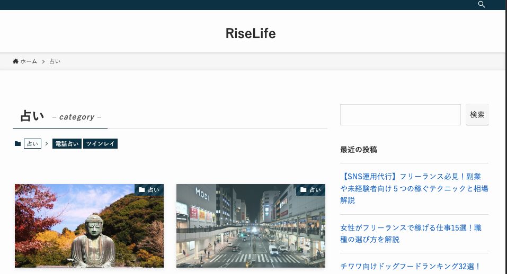Open the search magnifier icon in top bar

(482, 4)
